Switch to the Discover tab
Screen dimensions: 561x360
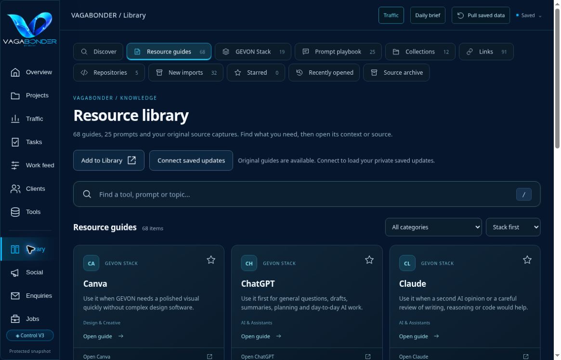tap(98, 52)
